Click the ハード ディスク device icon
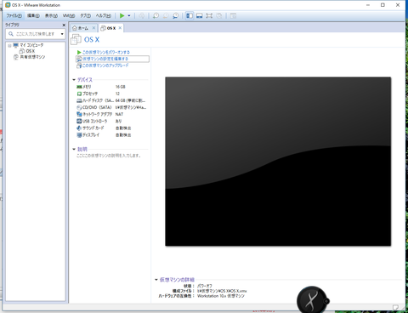Screen dimensions: 408x313 pos(79,100)
